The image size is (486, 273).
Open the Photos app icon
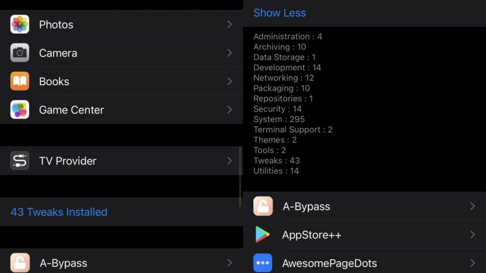[x=20, y=24]
